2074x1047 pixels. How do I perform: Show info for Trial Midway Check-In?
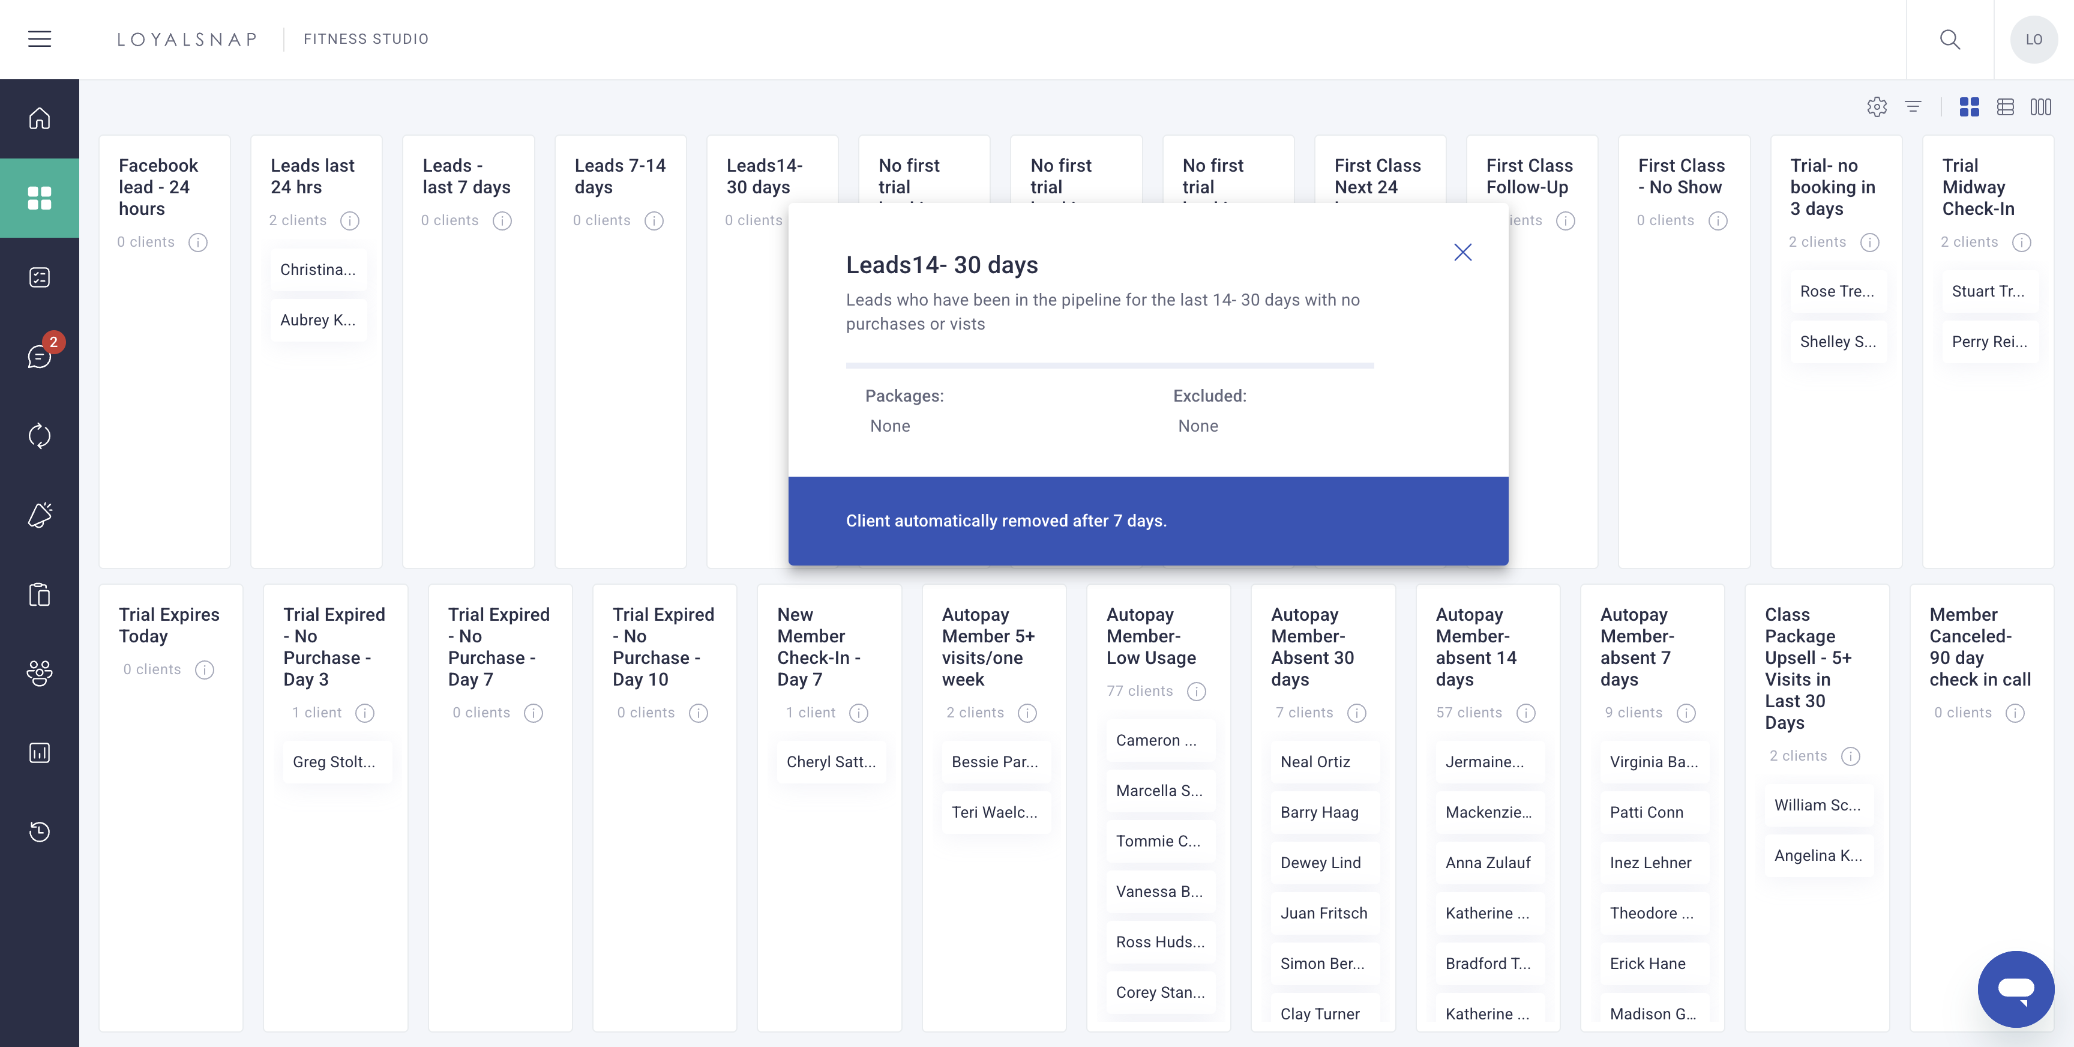[x=2022, y=241]
